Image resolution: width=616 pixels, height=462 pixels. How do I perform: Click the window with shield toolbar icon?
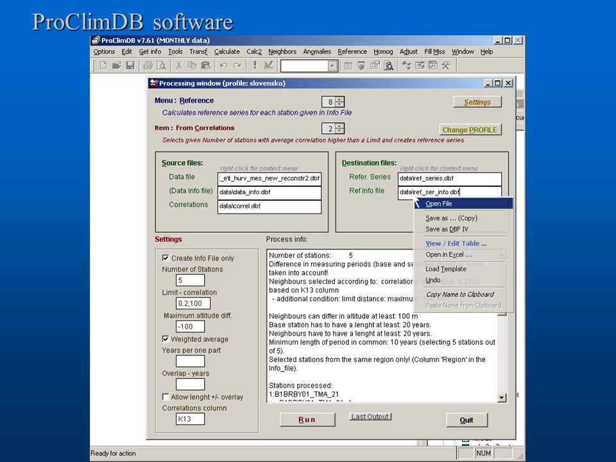[361, 66]
